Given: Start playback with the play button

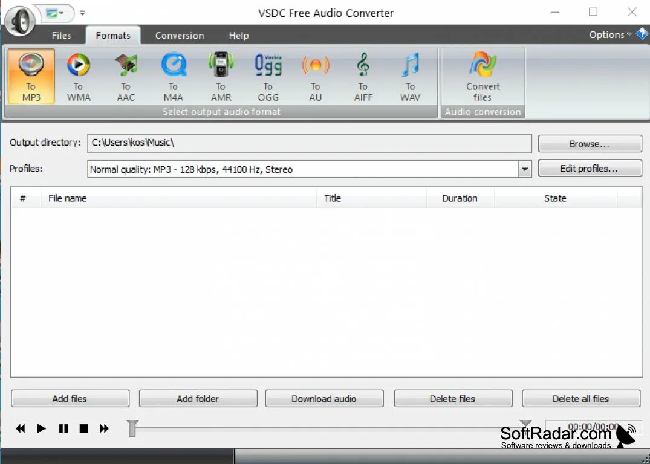Looking at the screenshot, I should tap(42, 428).
